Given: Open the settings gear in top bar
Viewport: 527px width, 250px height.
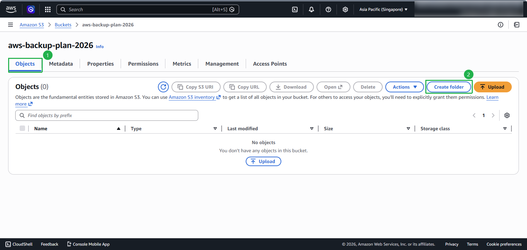Looking at the screenshot, I should (x=345, y=9).
